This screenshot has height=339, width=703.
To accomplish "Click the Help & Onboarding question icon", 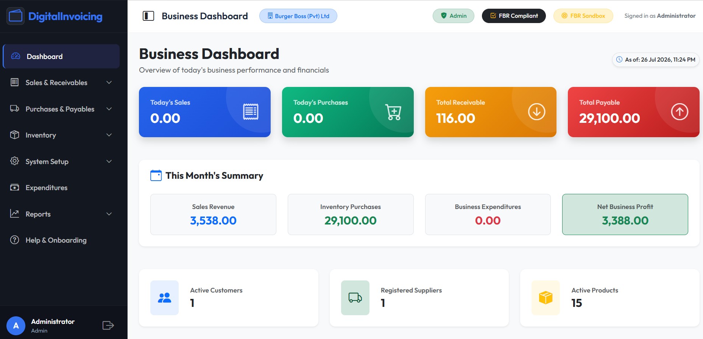I will (x=14, y=240).
